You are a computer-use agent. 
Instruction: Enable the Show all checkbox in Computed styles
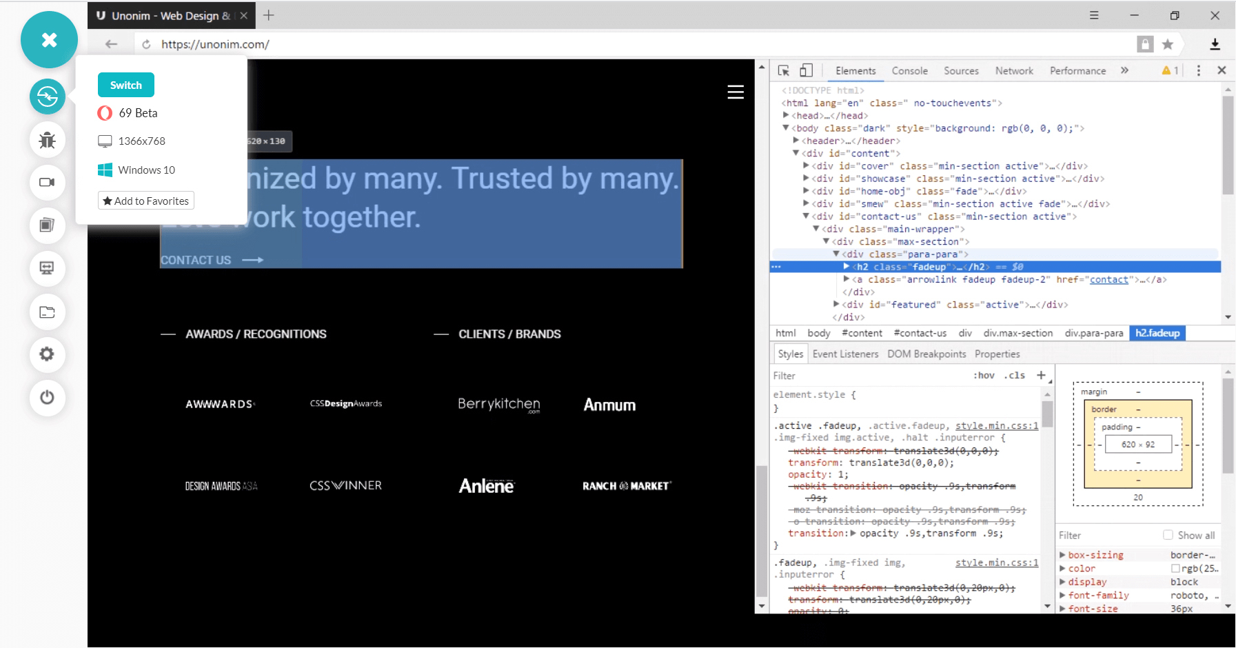click(x=1167, y=535)
